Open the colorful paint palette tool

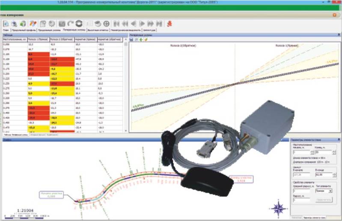[x=33, y=24]
